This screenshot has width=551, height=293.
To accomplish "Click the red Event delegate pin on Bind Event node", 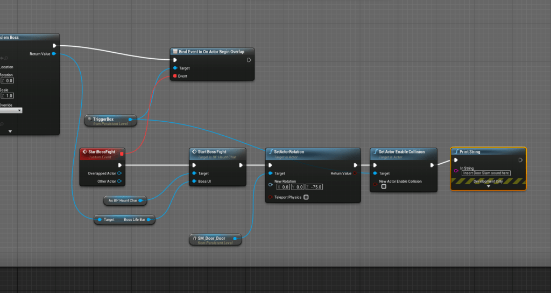I will pos(175,76).
